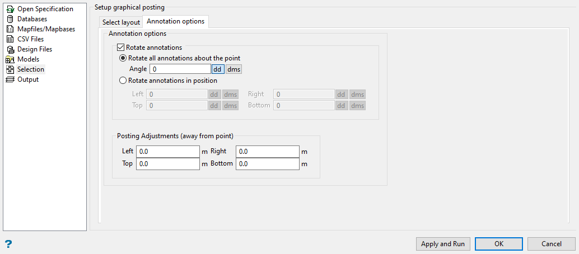The height and width of the screenshot is (254, 579).
Task: Click the Output section icon
Action: pyautogui.click(x=10, y=79)
